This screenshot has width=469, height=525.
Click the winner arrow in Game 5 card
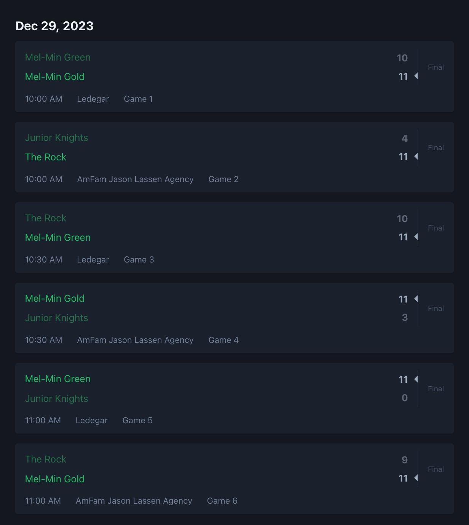[x=416, y=379]
